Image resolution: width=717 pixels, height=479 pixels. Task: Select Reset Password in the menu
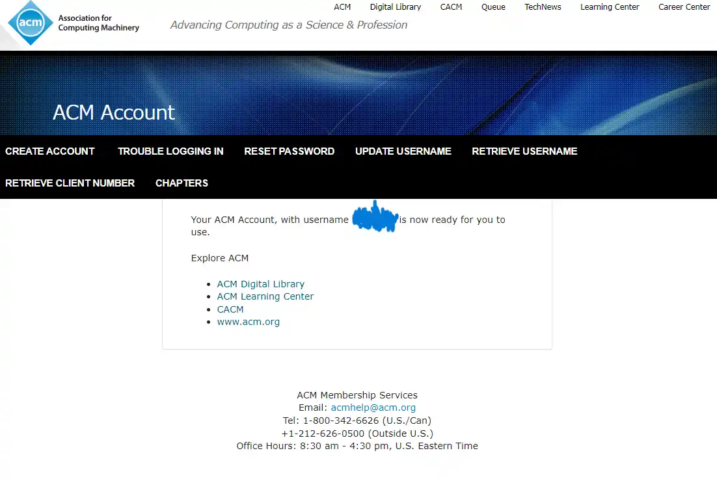point(289,151)
